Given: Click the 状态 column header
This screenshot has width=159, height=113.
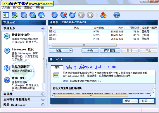Looking at the screenshot, I should (82, 28).
